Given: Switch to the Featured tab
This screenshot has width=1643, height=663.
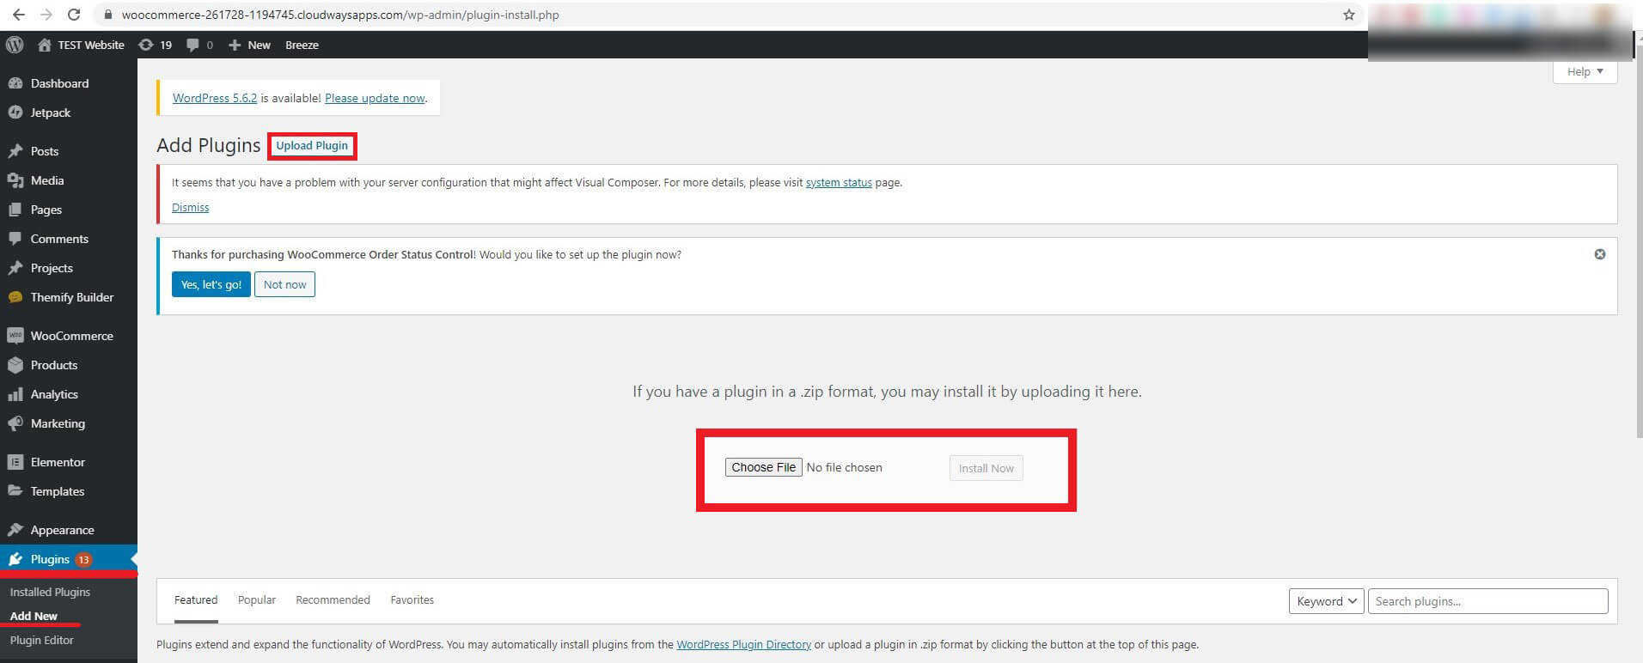Looking at the screenshot, I should pyautogui.click(x=196, y=599).
